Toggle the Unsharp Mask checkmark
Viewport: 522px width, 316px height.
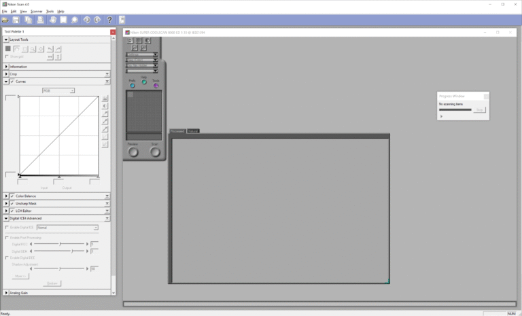click(12, 203)
